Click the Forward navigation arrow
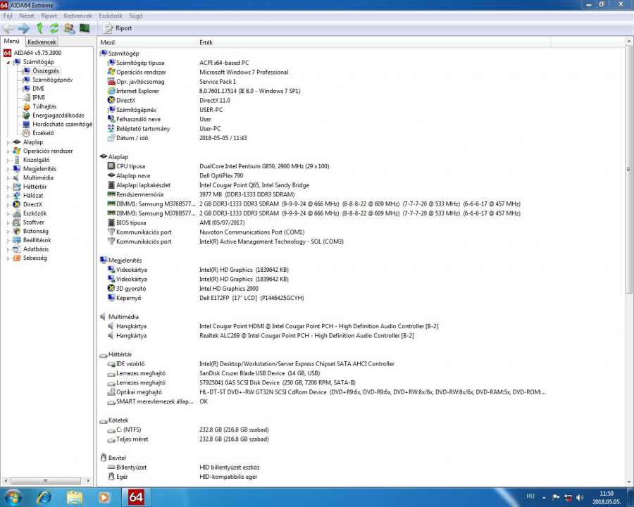 pos(24,28)
